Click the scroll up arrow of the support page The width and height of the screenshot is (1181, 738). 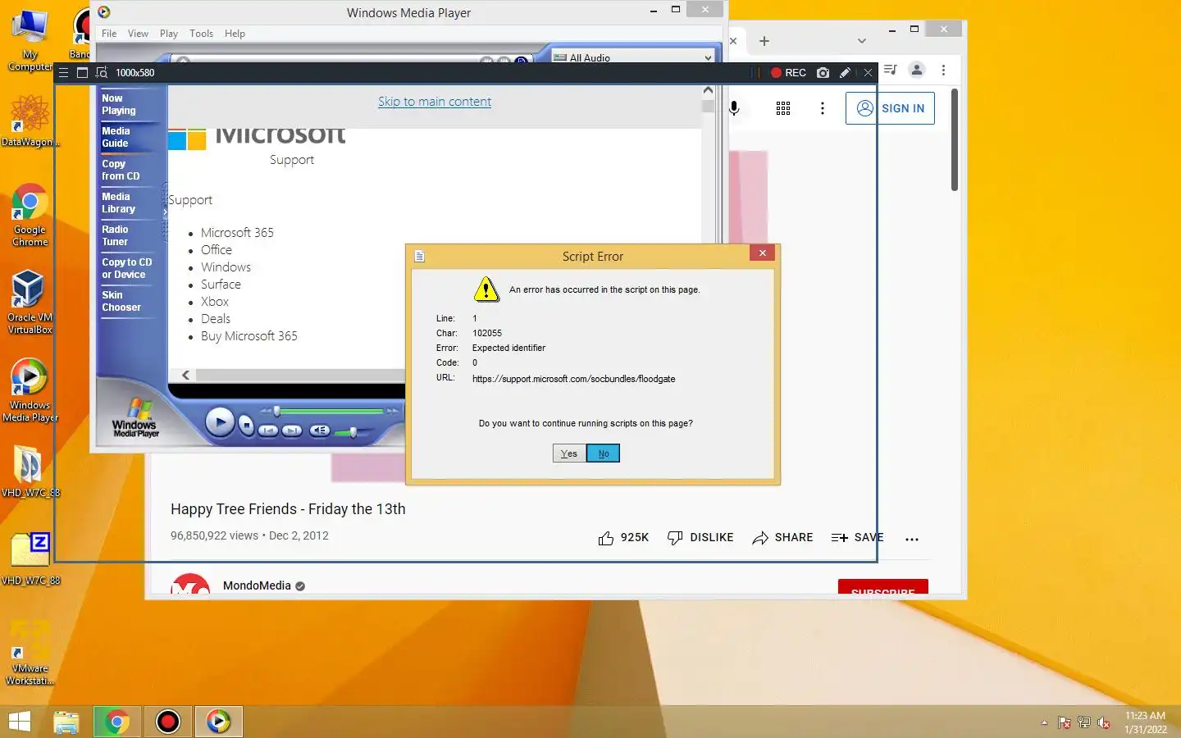(709, 91)
